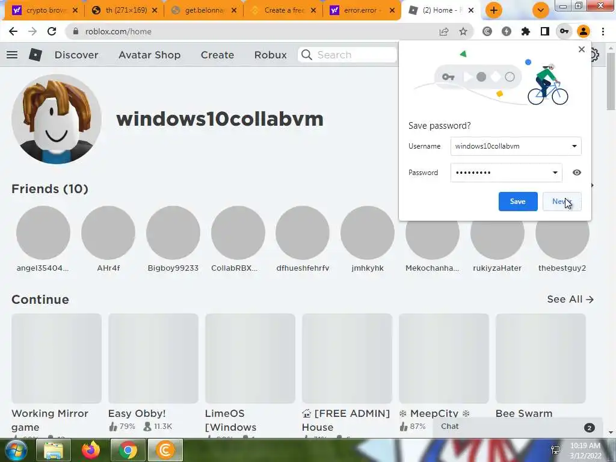The width and height of the screenshot is (616, 462).
Task: Open the Discover menu item
Action: pyautogui.click(x=76, y=55)
